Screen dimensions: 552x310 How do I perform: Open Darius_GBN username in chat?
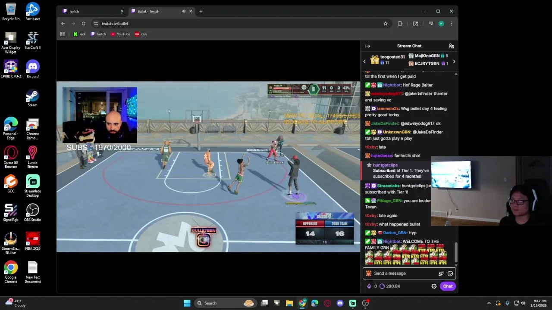(x=394, y=233)
